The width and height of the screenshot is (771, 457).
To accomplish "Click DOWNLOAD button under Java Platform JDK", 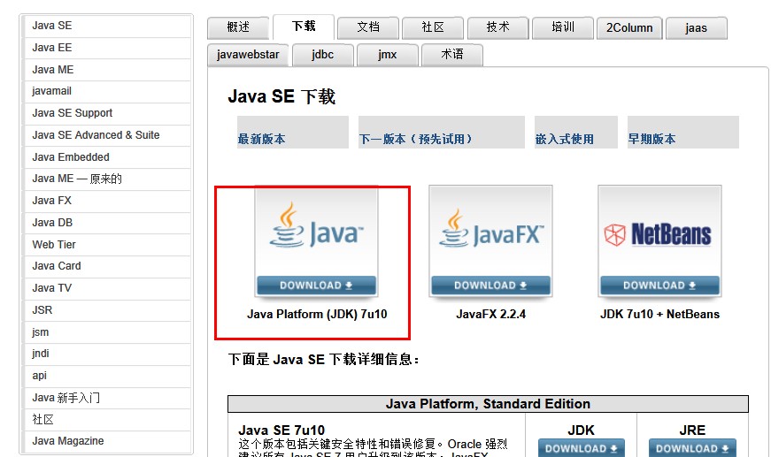I will pyautogui.click(x=316, y=286).
